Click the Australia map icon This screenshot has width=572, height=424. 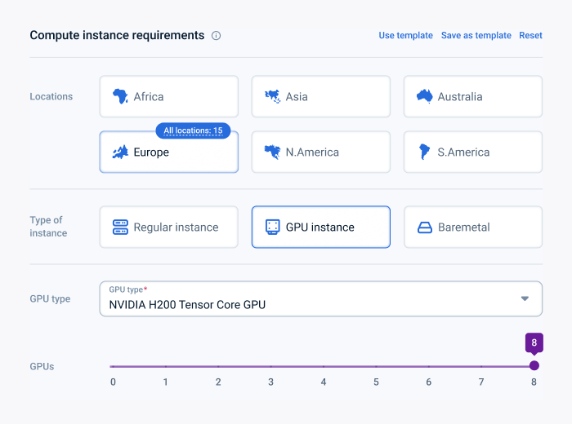(x=424, y=96)
